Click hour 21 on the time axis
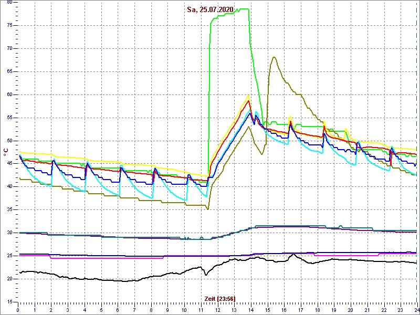The image size is (420, 315). pyautogui.click(x=366, y=310)
